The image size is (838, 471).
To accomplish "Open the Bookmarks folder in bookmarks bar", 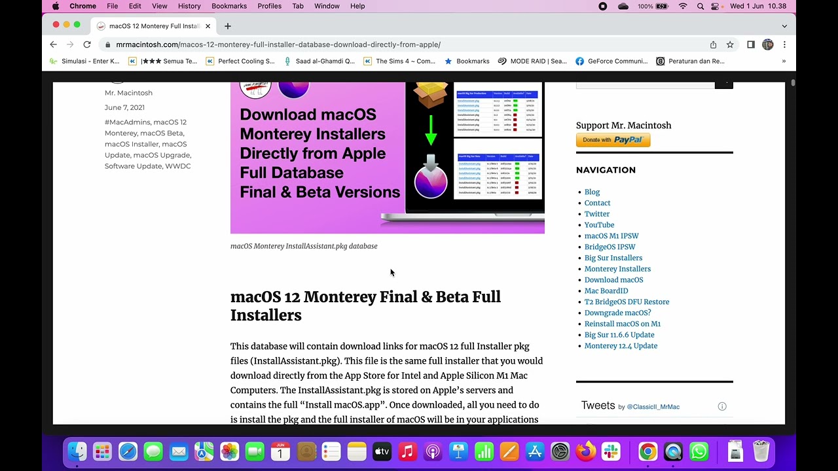I will [x=467, y=61].
